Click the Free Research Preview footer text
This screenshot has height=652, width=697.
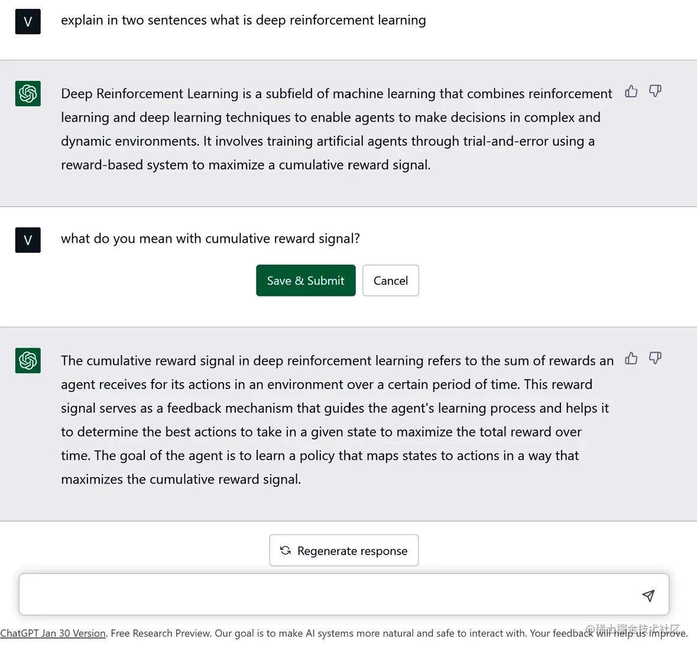pos(161,633)
